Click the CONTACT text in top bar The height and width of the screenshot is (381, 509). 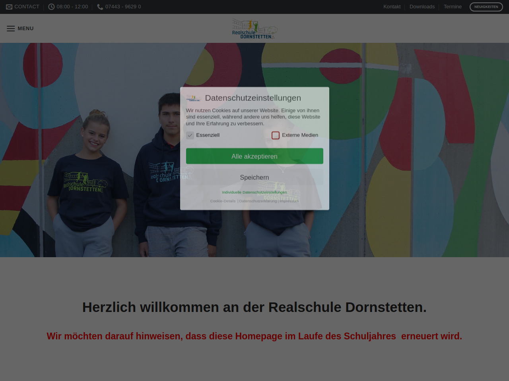[27, 7]
